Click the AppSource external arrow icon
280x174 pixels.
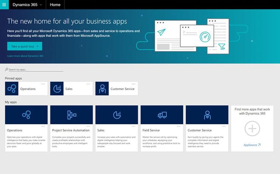coord(259,145)
